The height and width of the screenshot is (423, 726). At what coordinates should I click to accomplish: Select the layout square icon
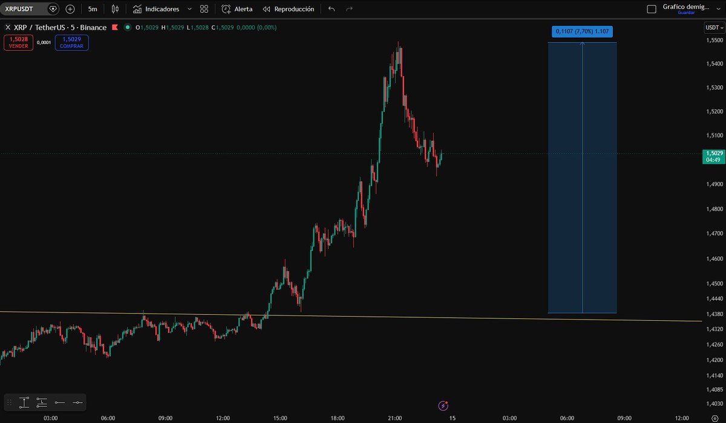coord(652,9)
